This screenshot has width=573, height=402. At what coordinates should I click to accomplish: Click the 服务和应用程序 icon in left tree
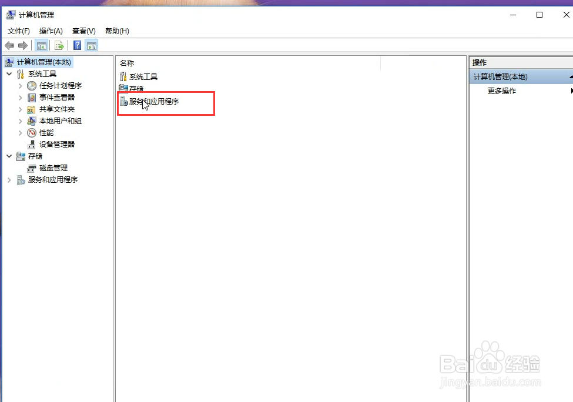21,180
